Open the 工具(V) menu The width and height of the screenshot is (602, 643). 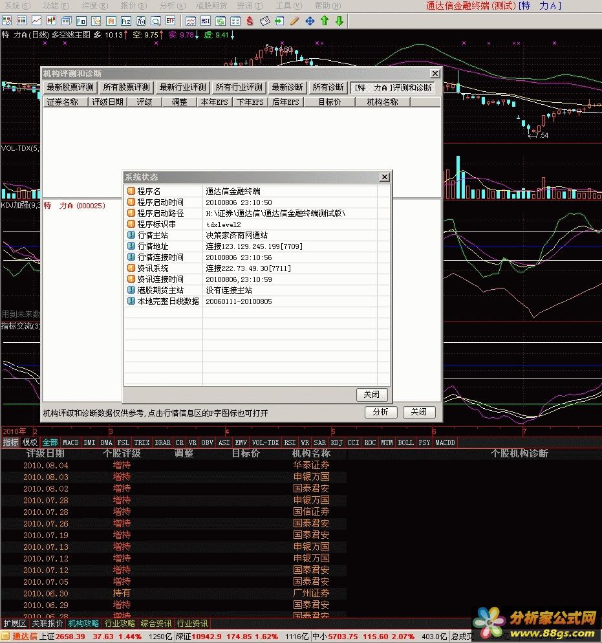pyautogui.click(x=289, y=6)
